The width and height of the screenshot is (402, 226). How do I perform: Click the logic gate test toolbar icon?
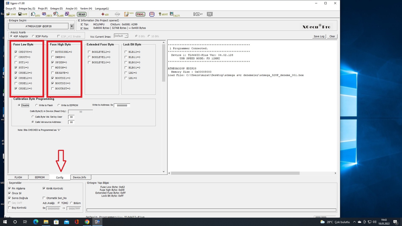coord(198,14)
